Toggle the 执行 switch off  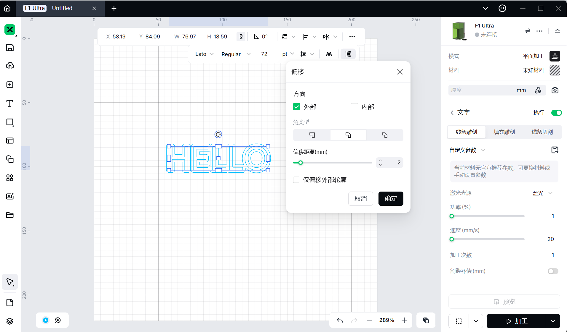(x=556, y=113)
